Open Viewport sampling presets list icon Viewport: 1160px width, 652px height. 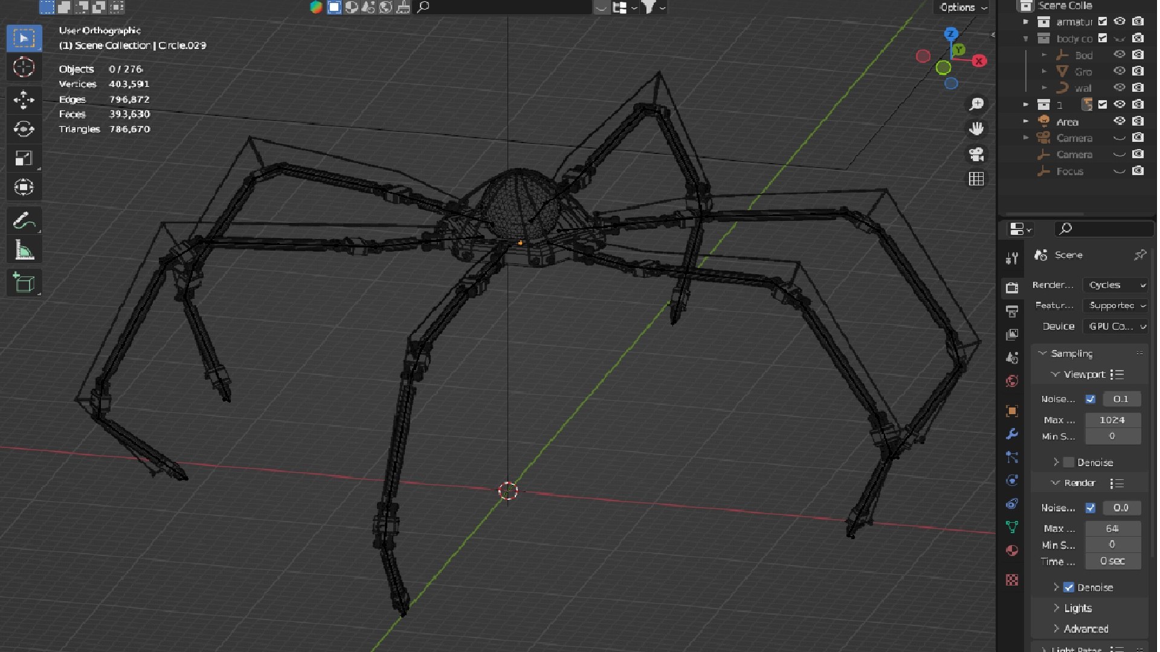point(1117,375)
